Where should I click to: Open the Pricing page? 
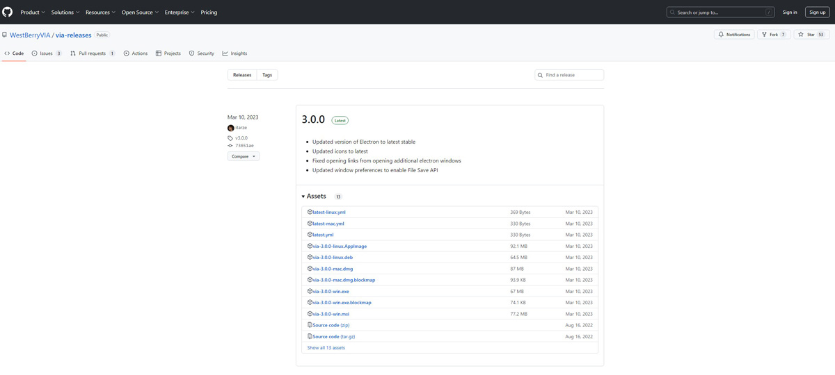pyautogui.click(x=209, y=12)
